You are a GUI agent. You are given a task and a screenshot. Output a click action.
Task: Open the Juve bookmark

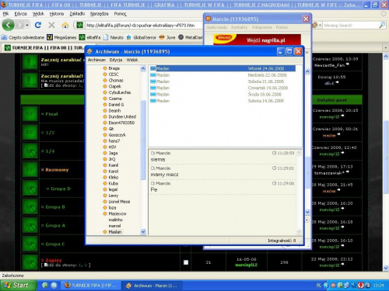pyautogui.click(x=167, y=37)
